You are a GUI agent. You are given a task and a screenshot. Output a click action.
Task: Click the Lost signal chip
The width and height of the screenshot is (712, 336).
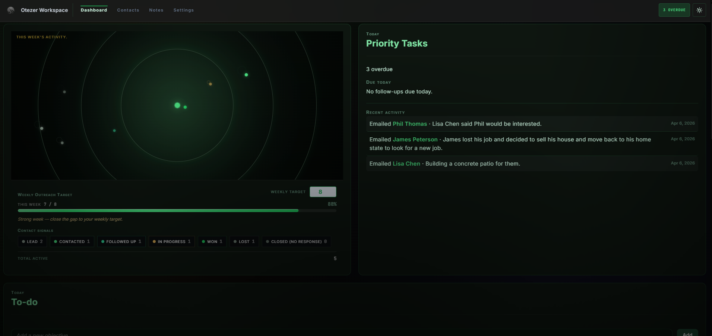244,241
